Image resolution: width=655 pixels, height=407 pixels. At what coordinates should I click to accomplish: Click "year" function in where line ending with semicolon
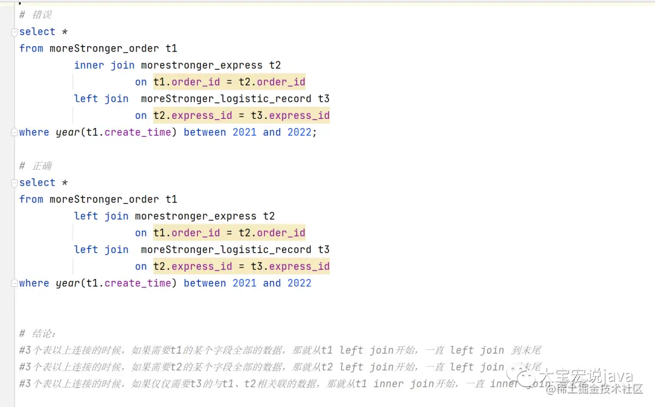68,132
